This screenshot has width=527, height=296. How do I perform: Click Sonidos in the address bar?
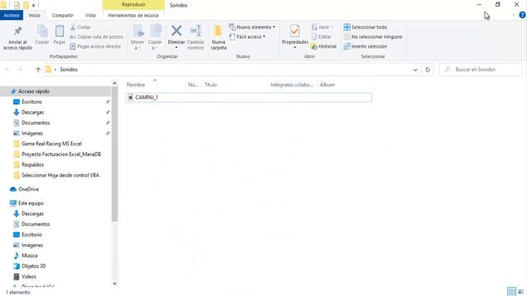[x=68, y=69]
